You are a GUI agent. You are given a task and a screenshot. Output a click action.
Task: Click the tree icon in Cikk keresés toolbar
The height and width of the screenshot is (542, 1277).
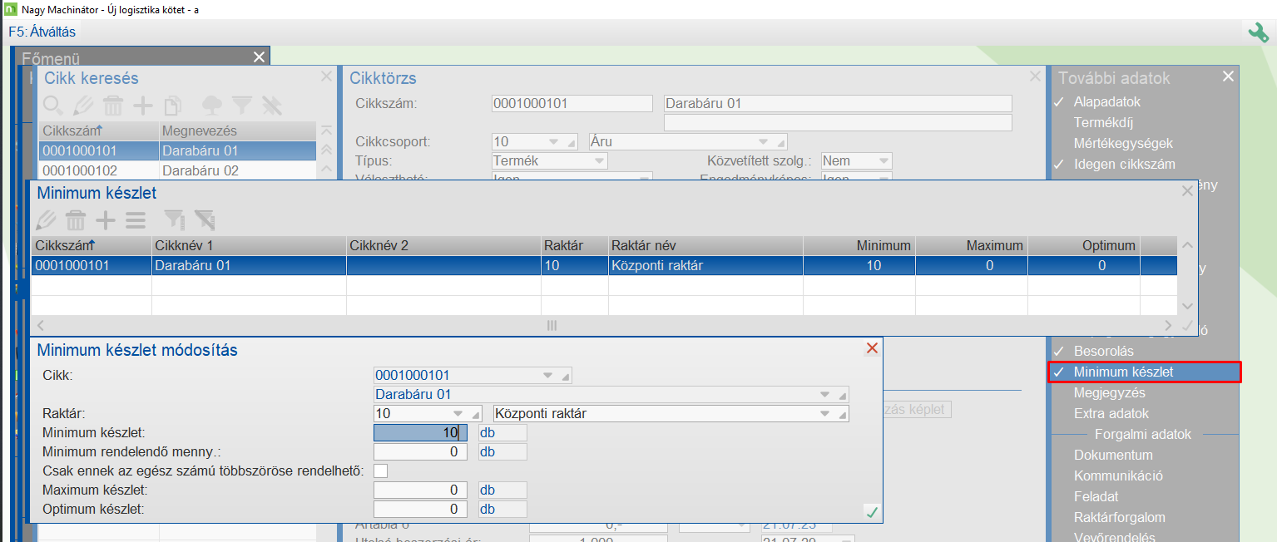pos(213,106)
